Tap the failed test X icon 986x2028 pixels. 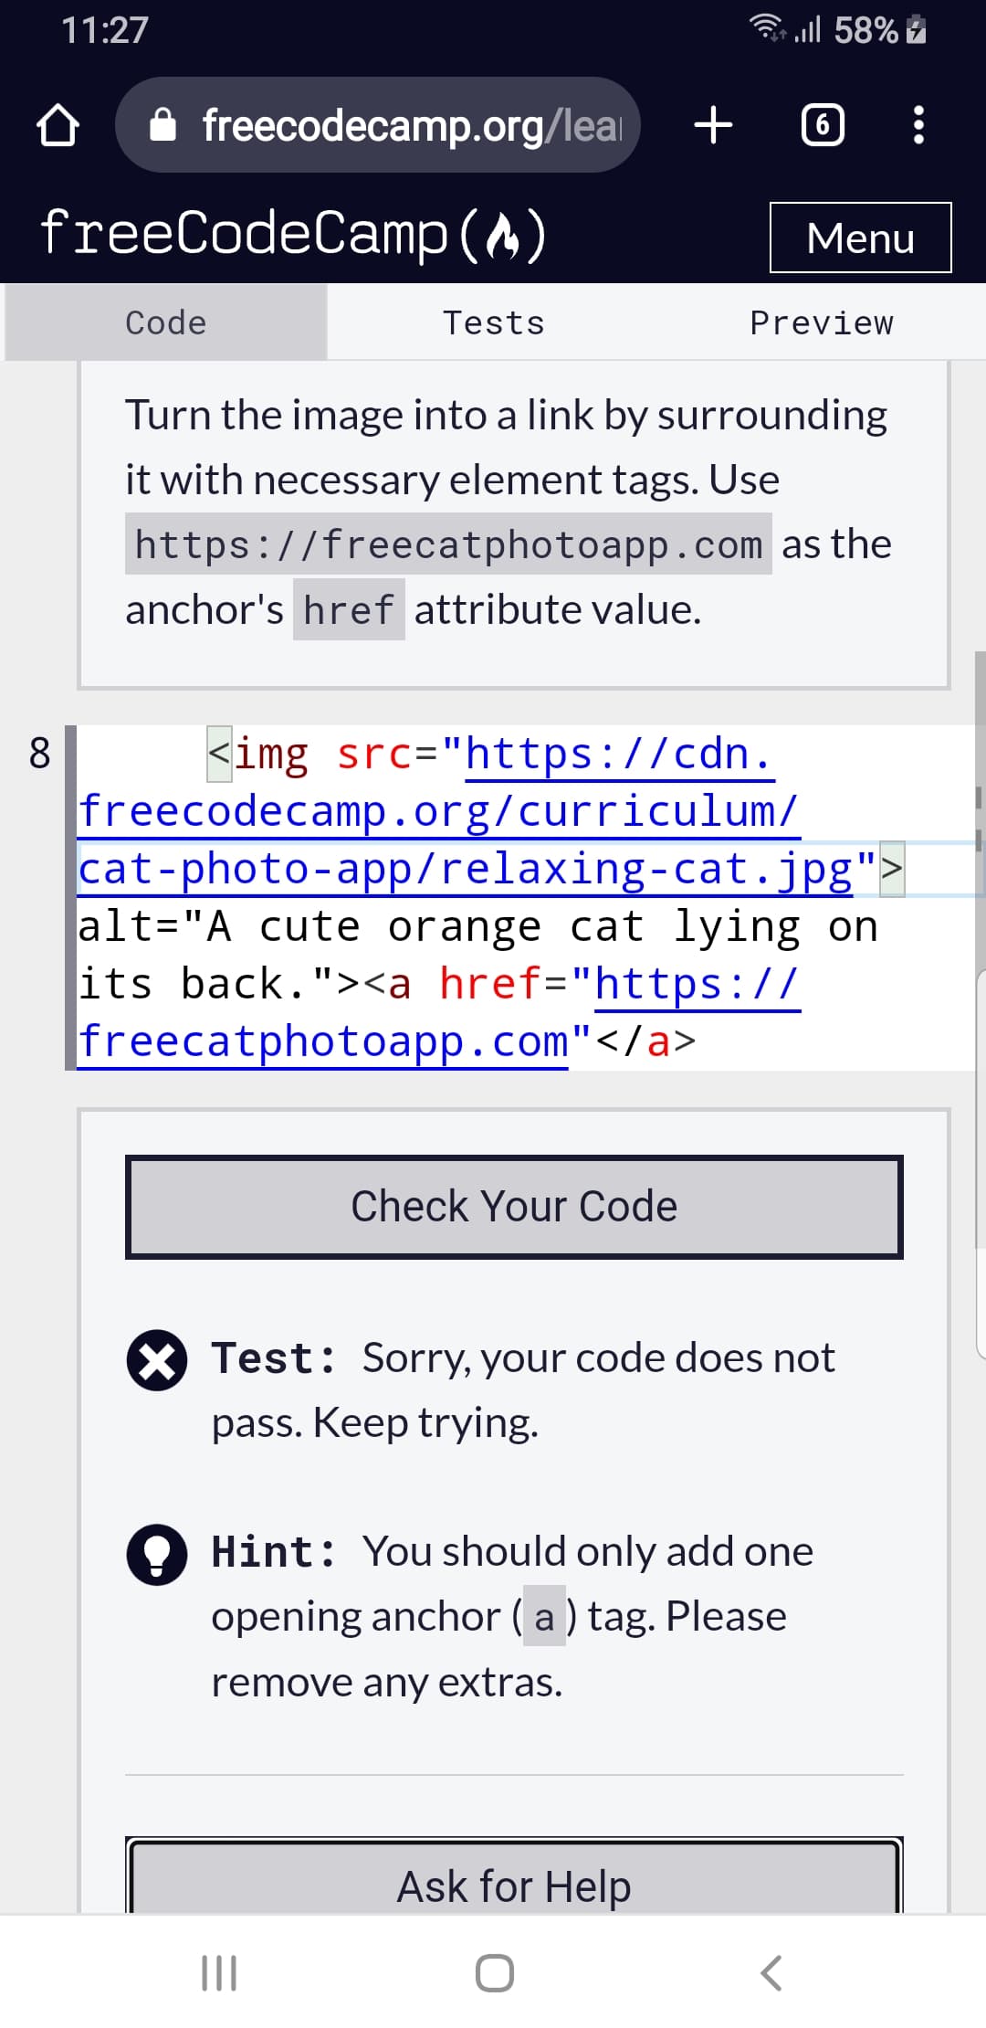pyautogui.click(x=157, y=1359)
